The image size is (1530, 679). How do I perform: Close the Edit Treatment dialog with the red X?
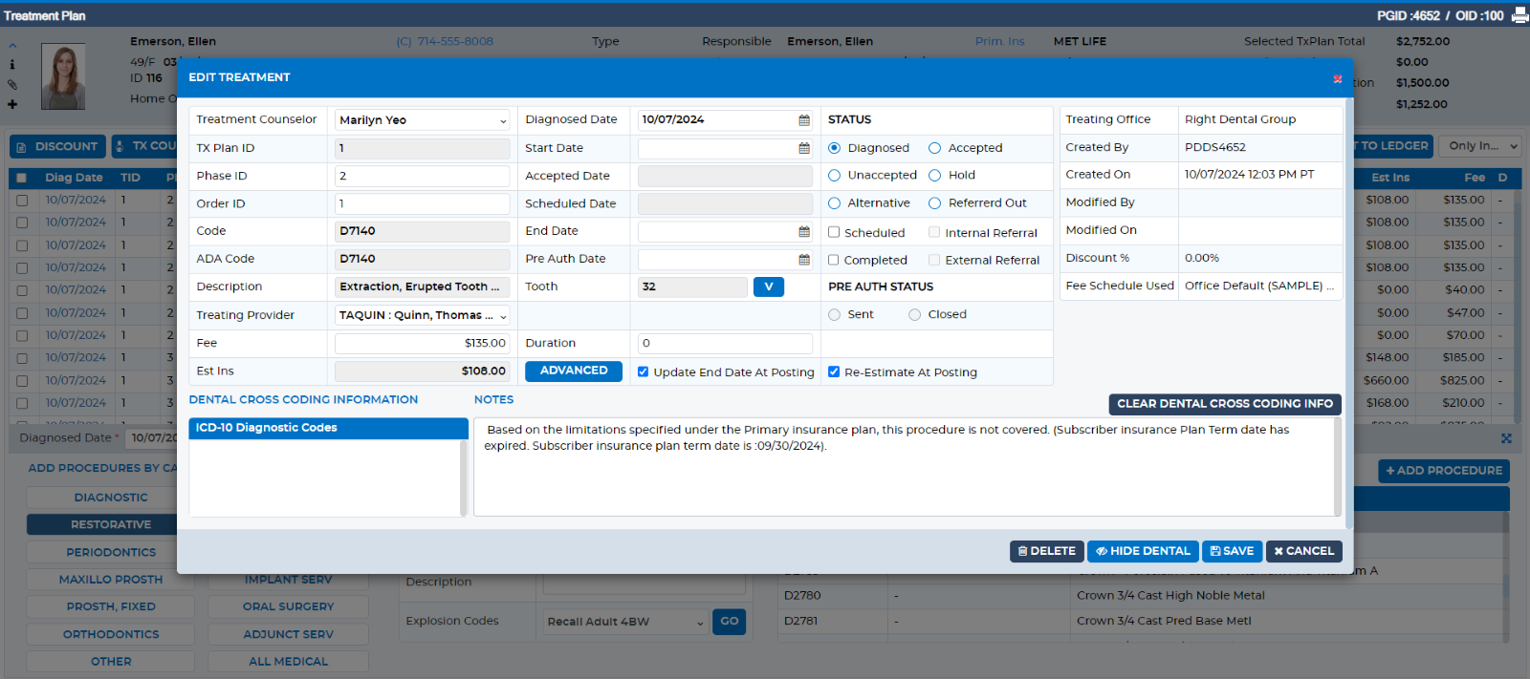coord(1337,79)
